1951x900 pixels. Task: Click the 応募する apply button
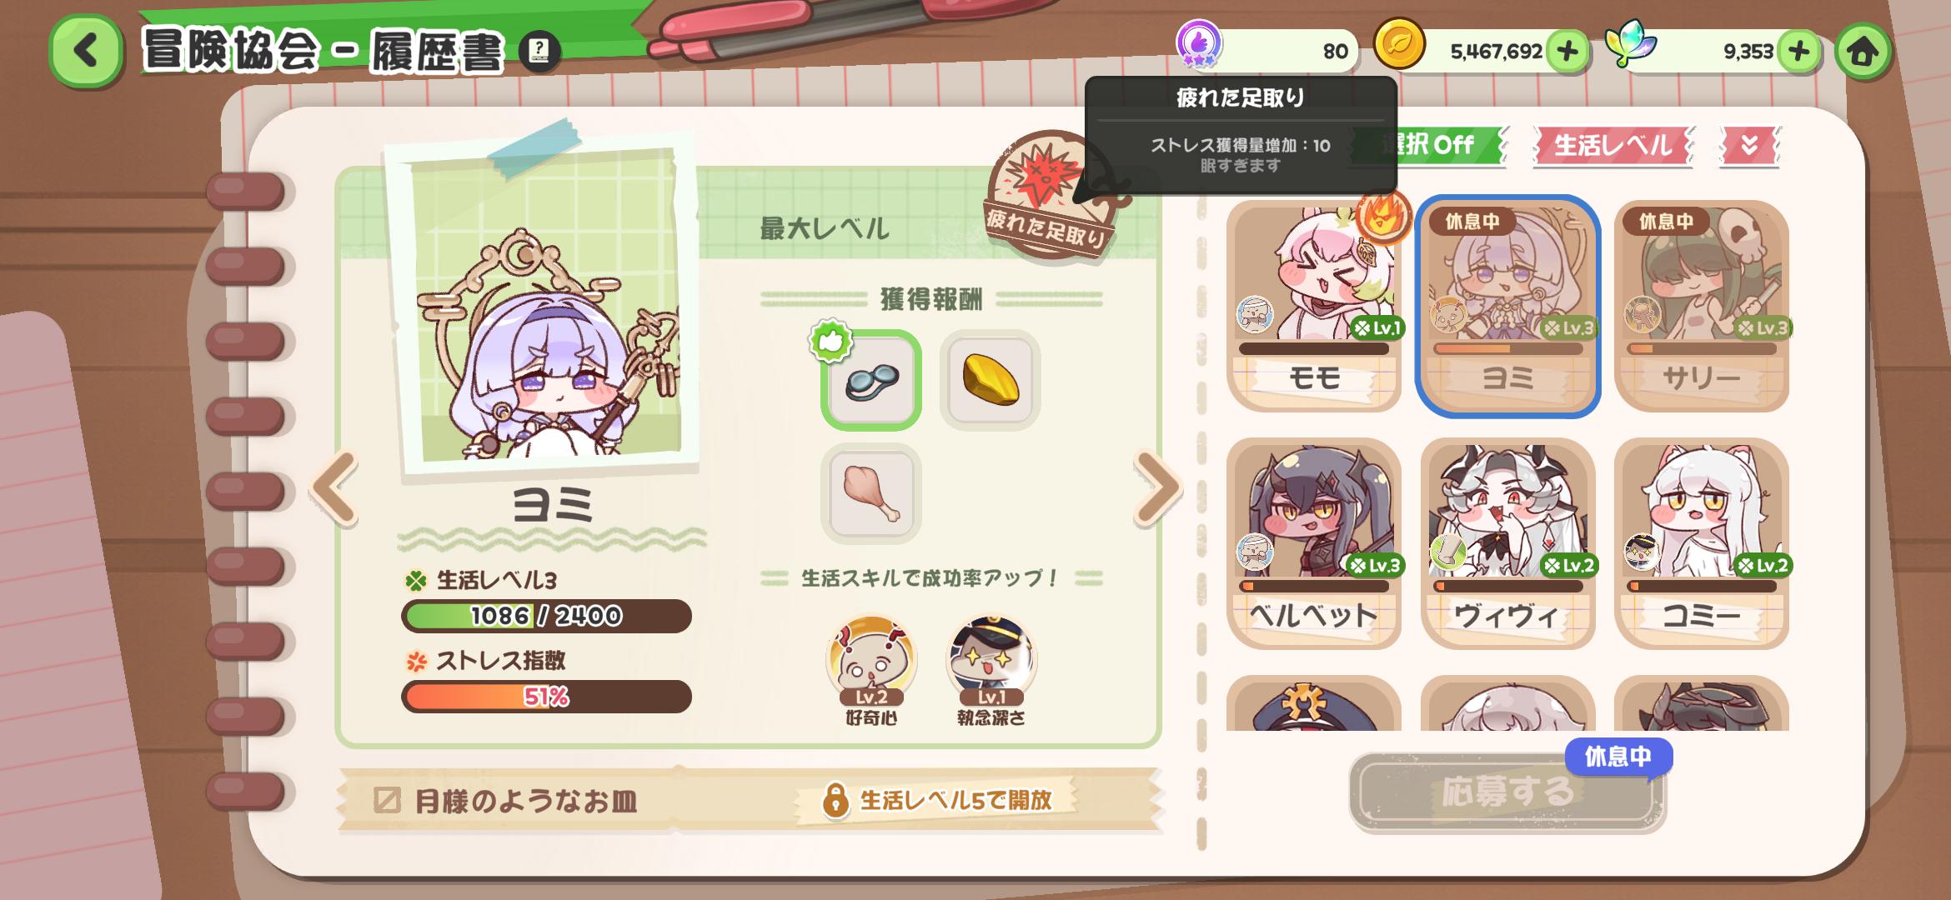click(1507, 792)
